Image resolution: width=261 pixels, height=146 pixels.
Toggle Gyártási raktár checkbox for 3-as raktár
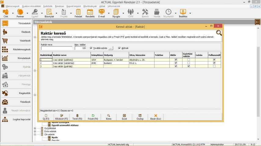(189, 66)
